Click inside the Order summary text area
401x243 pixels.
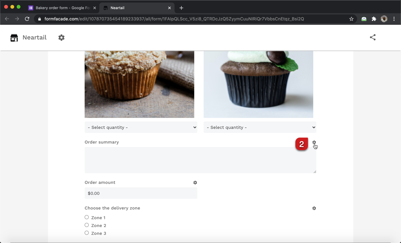click(x=200, y=160)
